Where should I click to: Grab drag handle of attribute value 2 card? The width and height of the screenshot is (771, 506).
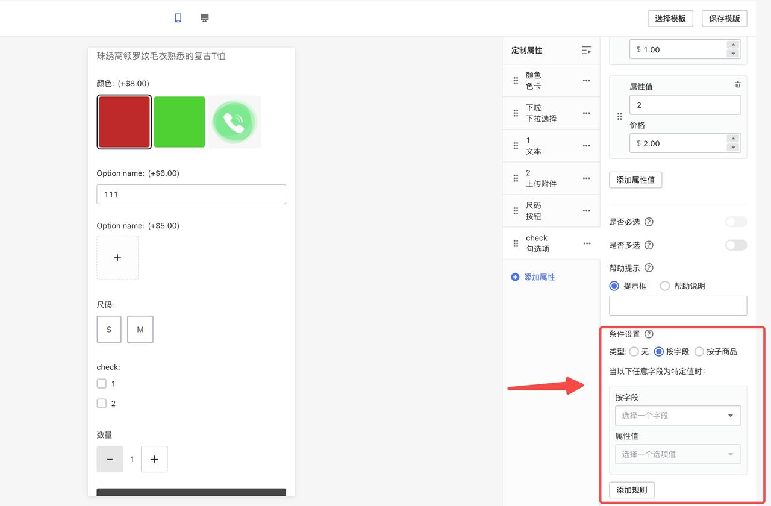pos(620,117)
